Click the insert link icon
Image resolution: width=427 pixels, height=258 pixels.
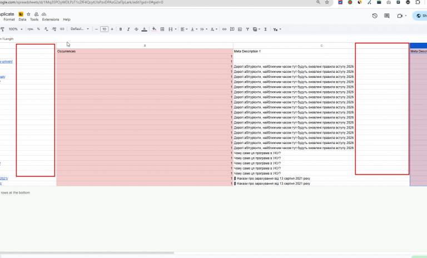[224, 29]
